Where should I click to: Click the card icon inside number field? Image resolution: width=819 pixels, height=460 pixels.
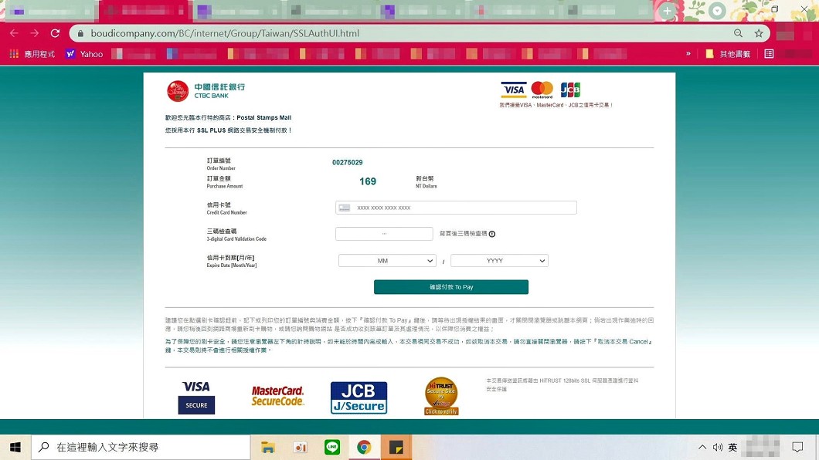tap(344, 208)
